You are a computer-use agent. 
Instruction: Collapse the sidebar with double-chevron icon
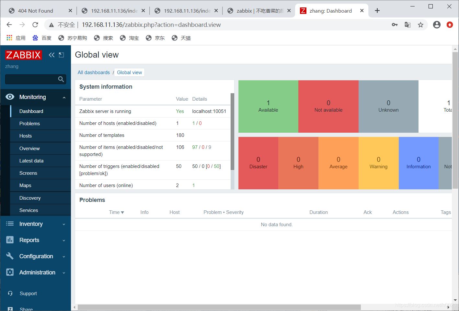[x=52, y=55]
